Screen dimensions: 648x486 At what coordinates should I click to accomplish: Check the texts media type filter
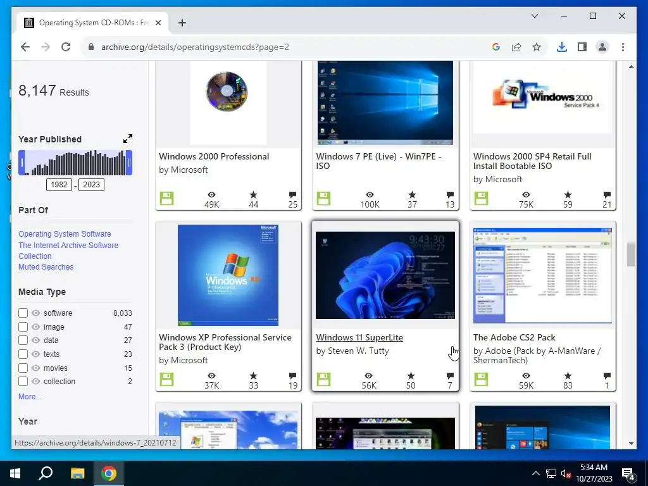click(23, 354)
